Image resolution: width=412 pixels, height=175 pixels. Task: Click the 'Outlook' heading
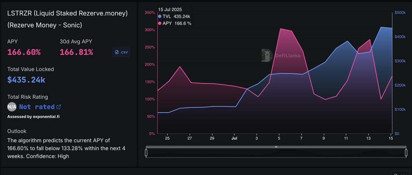tap(17, 131)
